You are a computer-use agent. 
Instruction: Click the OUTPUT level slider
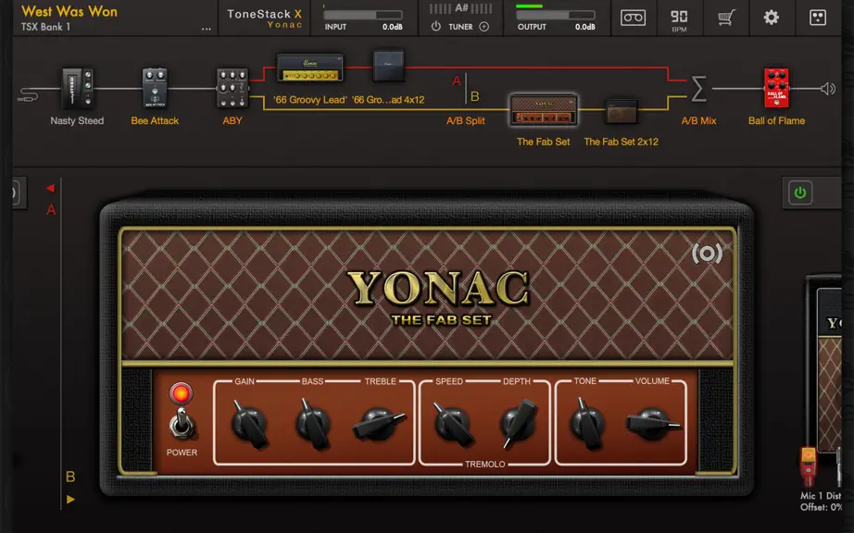pyautogui.click(x=556, y=15)
